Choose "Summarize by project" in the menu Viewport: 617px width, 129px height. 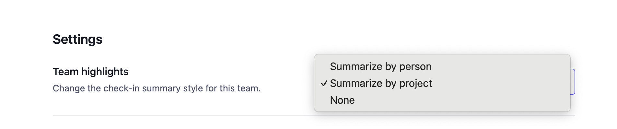coord(442,83)
